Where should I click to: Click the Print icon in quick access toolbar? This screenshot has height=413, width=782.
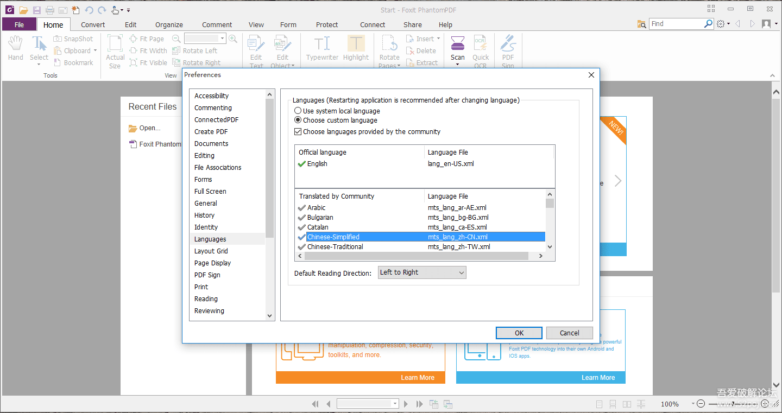tap(50, 10)
